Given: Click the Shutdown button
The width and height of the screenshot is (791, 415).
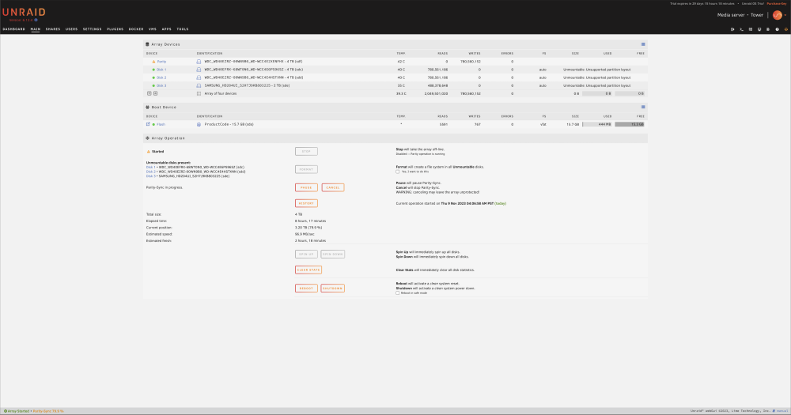Looking at the screenshot, I should coord(333,289).
